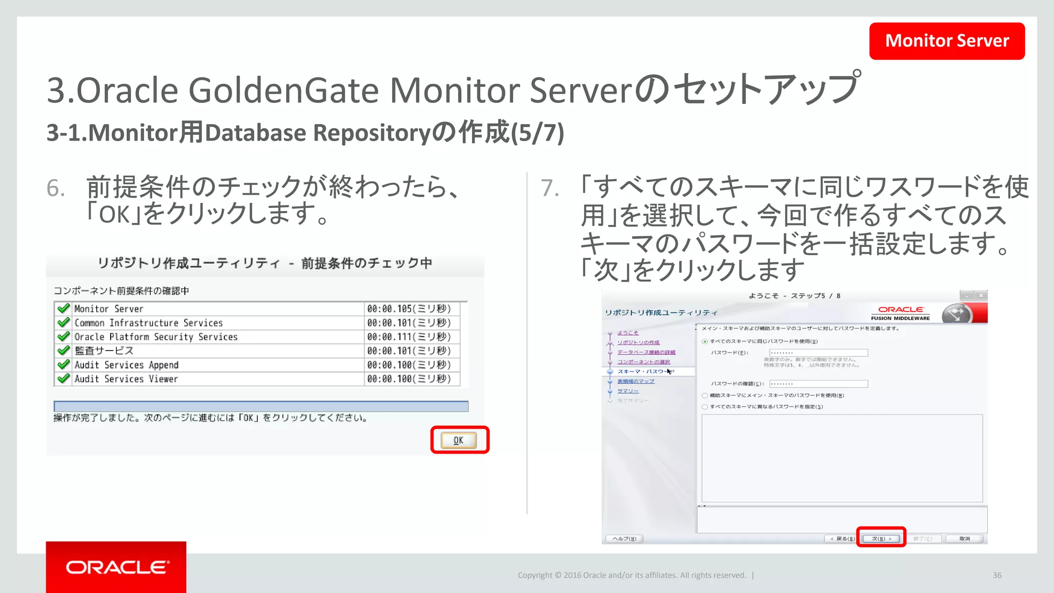
Task: Click the 次(N) > button in the wizard
Action: (882, 538)
